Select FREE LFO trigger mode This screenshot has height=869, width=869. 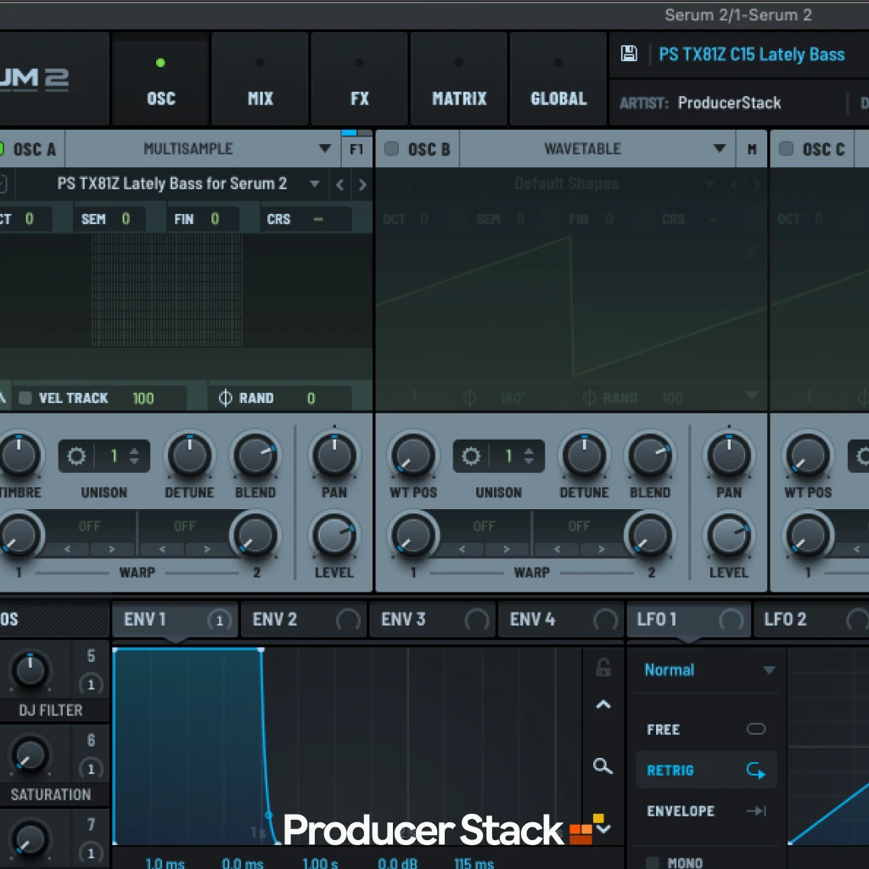tap(706, 729)
